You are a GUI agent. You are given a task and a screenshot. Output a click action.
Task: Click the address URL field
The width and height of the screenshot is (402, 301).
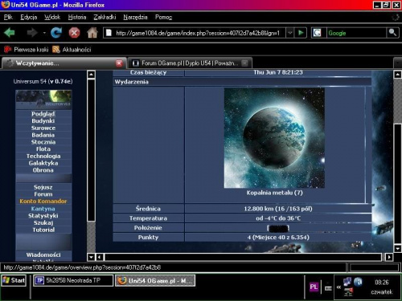tap(198, 33)
